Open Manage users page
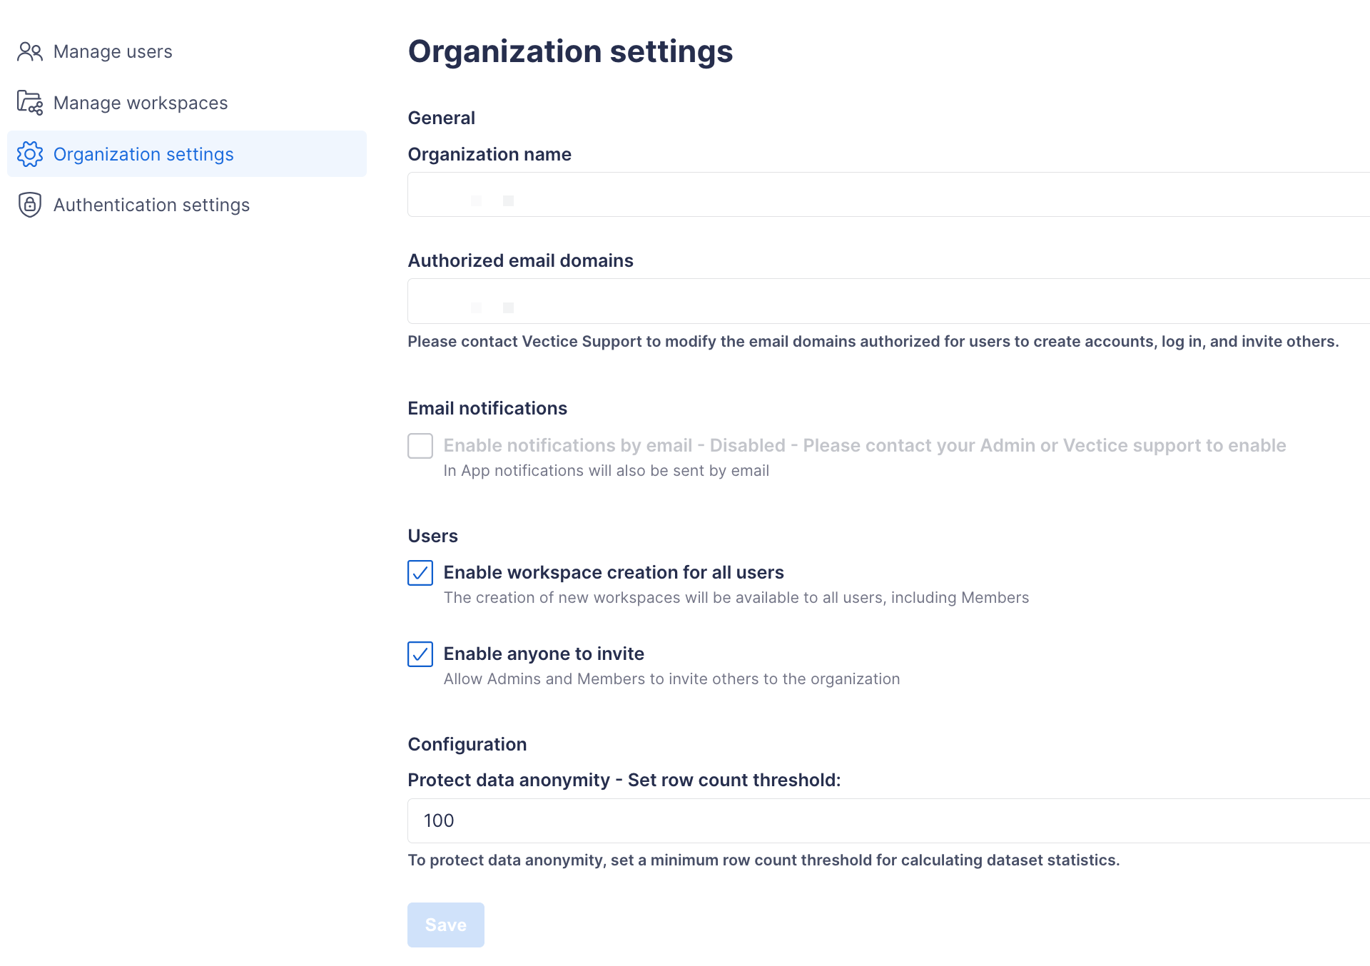The width and height of the screenshot is (1370, 966). pos(113,52)
